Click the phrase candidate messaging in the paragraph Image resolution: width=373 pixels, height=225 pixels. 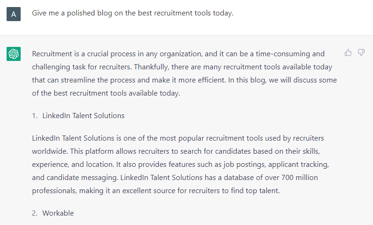(x=82, y=178)
